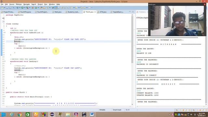Switch to the ATM.java editor tab

click(102, 12)
